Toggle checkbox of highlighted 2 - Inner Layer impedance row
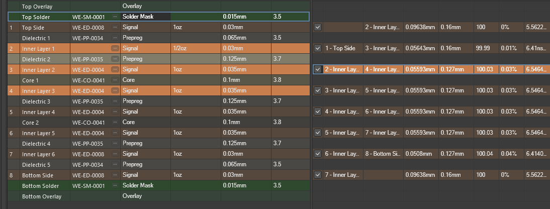Screen dimensions: 550x209 tap(318, 69)
